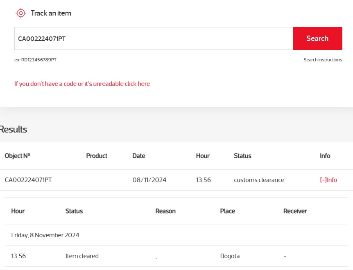Image resolution: width=353 pixels, height=270 pixels.
Task: Click the Info column header
Action: 325,156
